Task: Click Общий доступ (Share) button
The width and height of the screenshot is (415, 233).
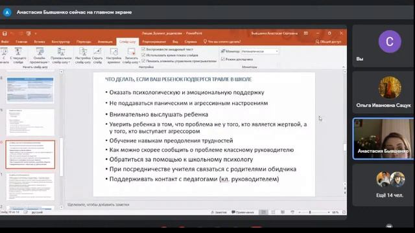Action: click(328, 41)
